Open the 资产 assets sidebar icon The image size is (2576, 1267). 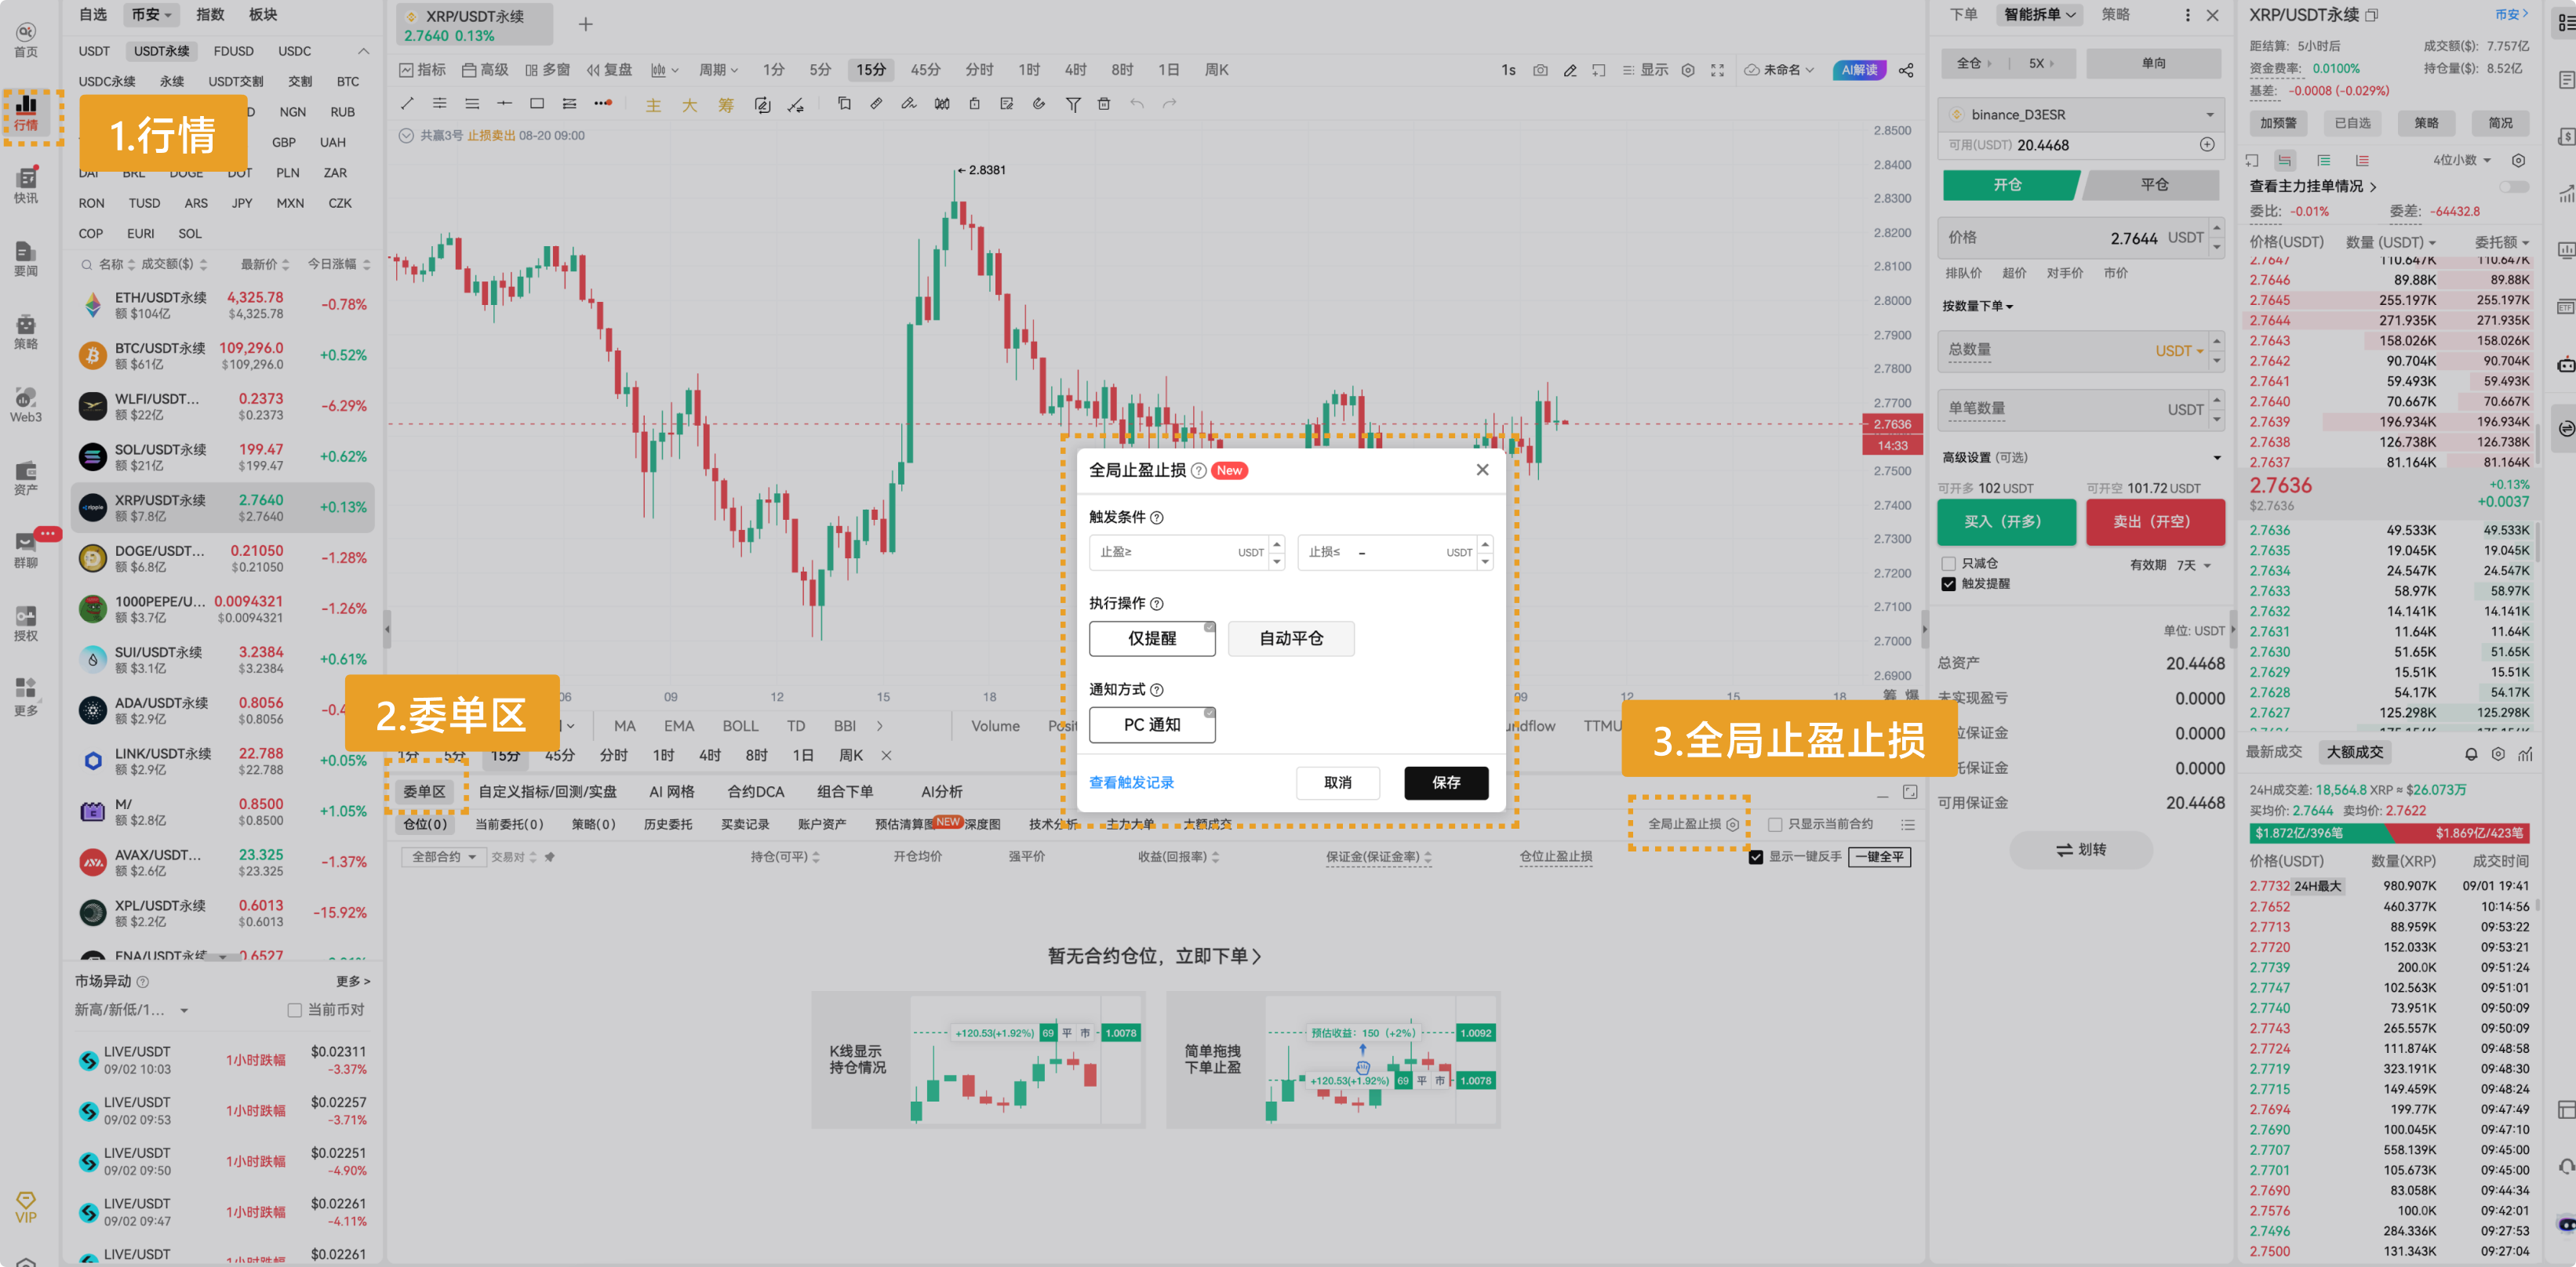point(26,477)
